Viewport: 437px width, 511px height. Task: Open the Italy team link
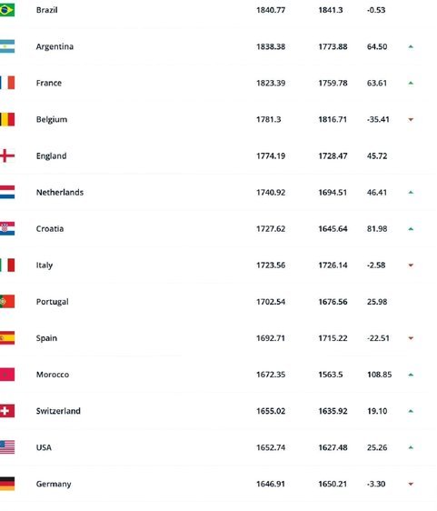(45, 266)
